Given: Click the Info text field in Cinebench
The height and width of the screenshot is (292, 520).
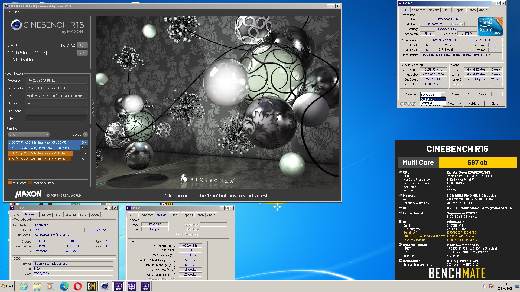Looking at the screenshot, I should [x=56, y=118].
